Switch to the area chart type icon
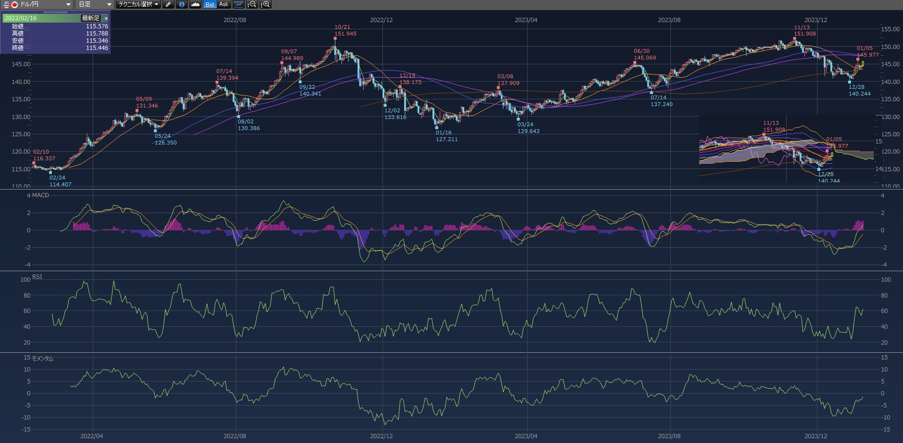This screenshot has height=443, width=903. pyautogui.click(x=195, y=4)
